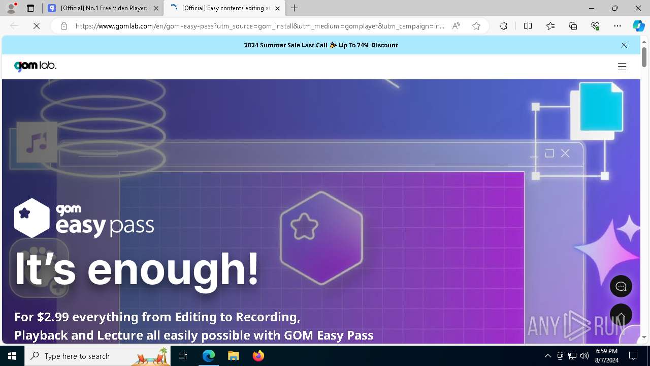
Task: Close the No.1 Free Video Player tab
Action: point(156,8)
